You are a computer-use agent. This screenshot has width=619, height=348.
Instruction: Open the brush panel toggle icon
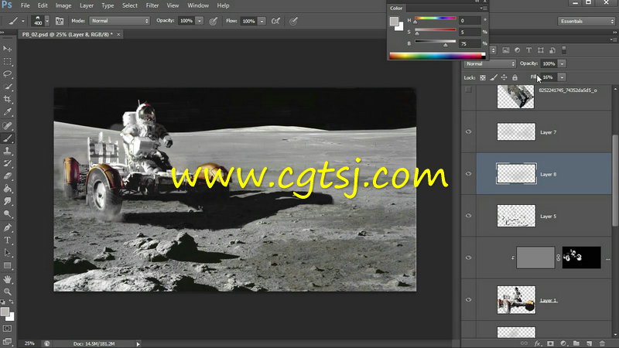tap(60, 21)
